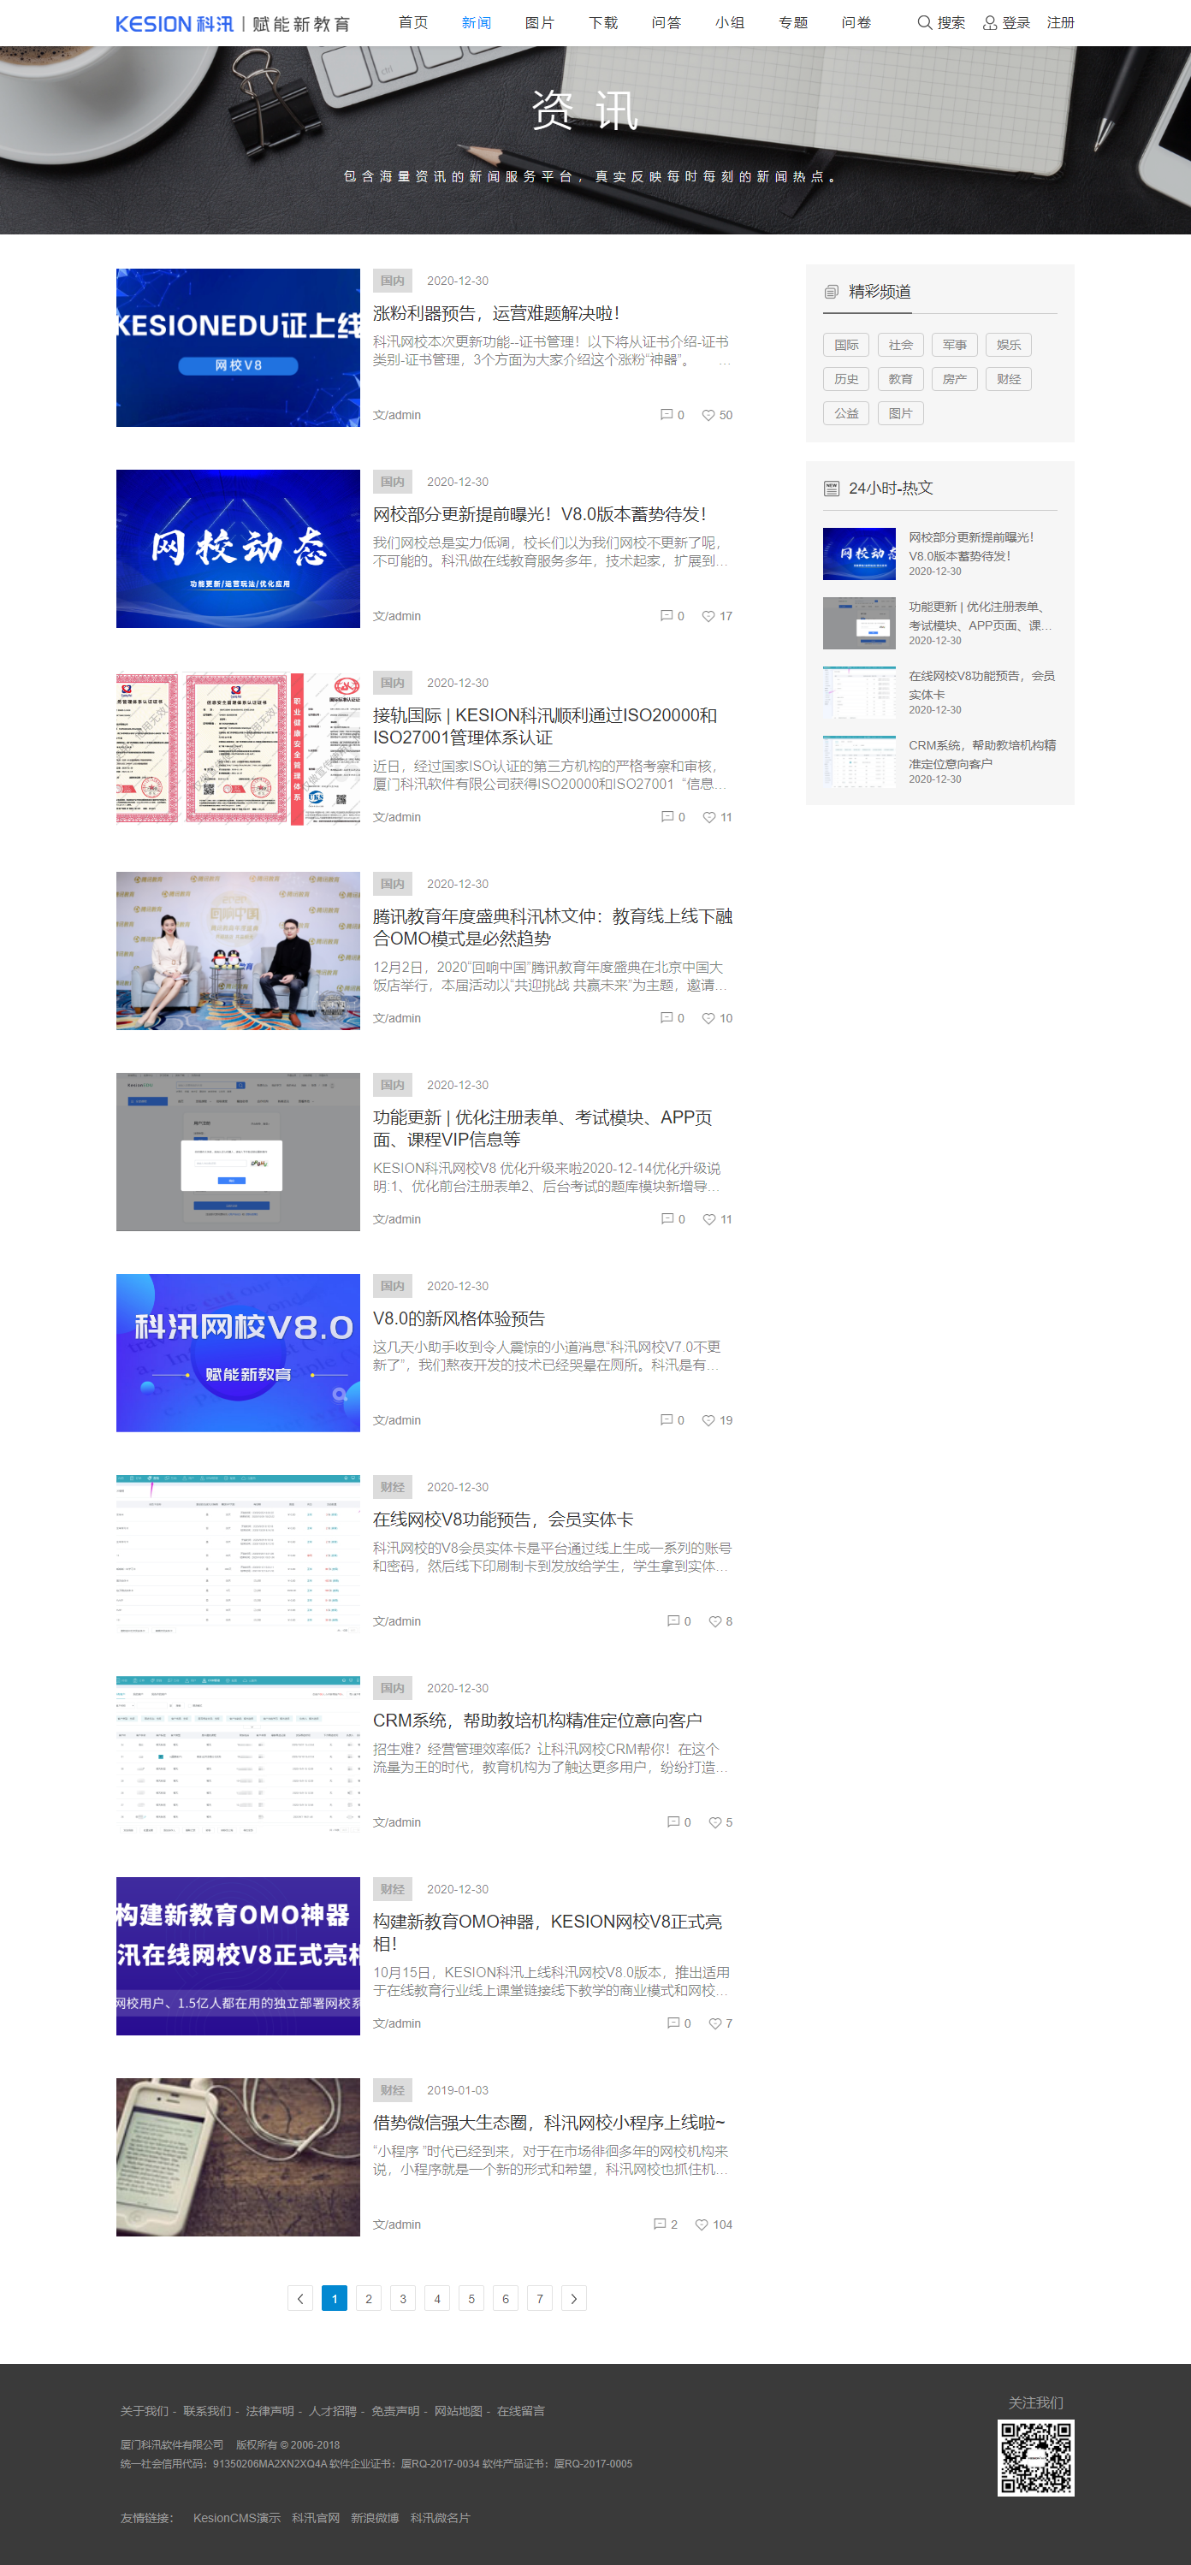Click heart icon on 功能更新 registration form article
Screen dimensions: 1191x2565
click(x=709, y=1220)
